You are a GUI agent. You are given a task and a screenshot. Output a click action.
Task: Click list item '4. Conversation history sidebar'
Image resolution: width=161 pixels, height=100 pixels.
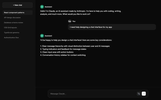coord(63,55)
